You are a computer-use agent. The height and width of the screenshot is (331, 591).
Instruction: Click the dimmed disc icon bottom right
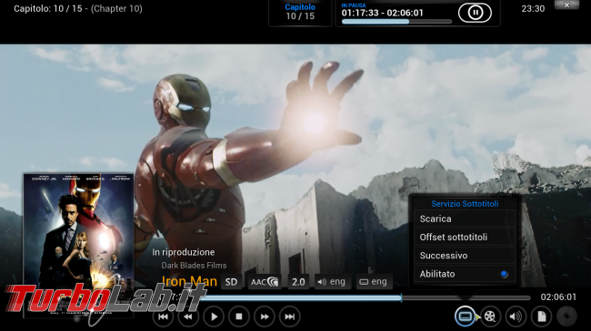coord(566,316)
